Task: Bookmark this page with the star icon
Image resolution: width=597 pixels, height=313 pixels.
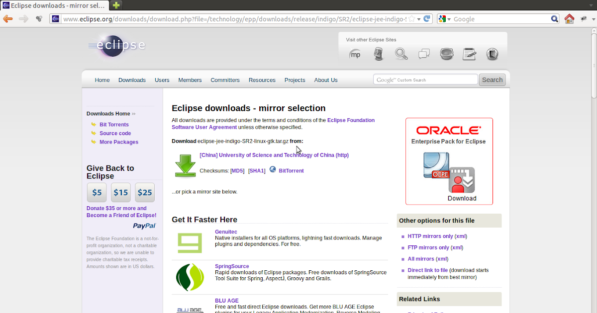Action: pos(411,19)
